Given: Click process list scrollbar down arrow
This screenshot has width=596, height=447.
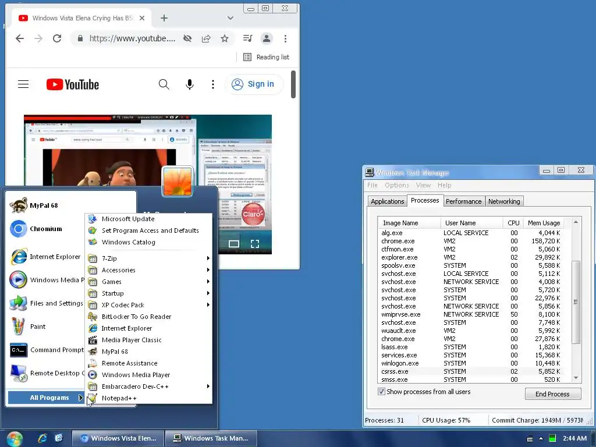Looking at the screenshot, I should tap(576, 378).
